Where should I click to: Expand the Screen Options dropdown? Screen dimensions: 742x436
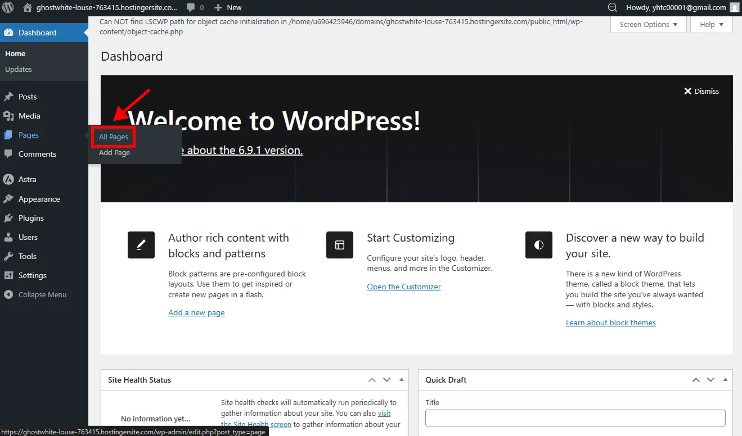point(648,24)
